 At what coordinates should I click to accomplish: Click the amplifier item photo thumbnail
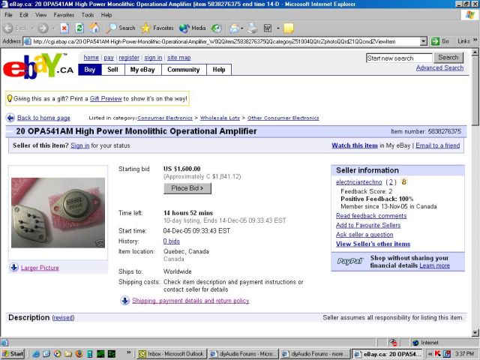pos(58,213)
